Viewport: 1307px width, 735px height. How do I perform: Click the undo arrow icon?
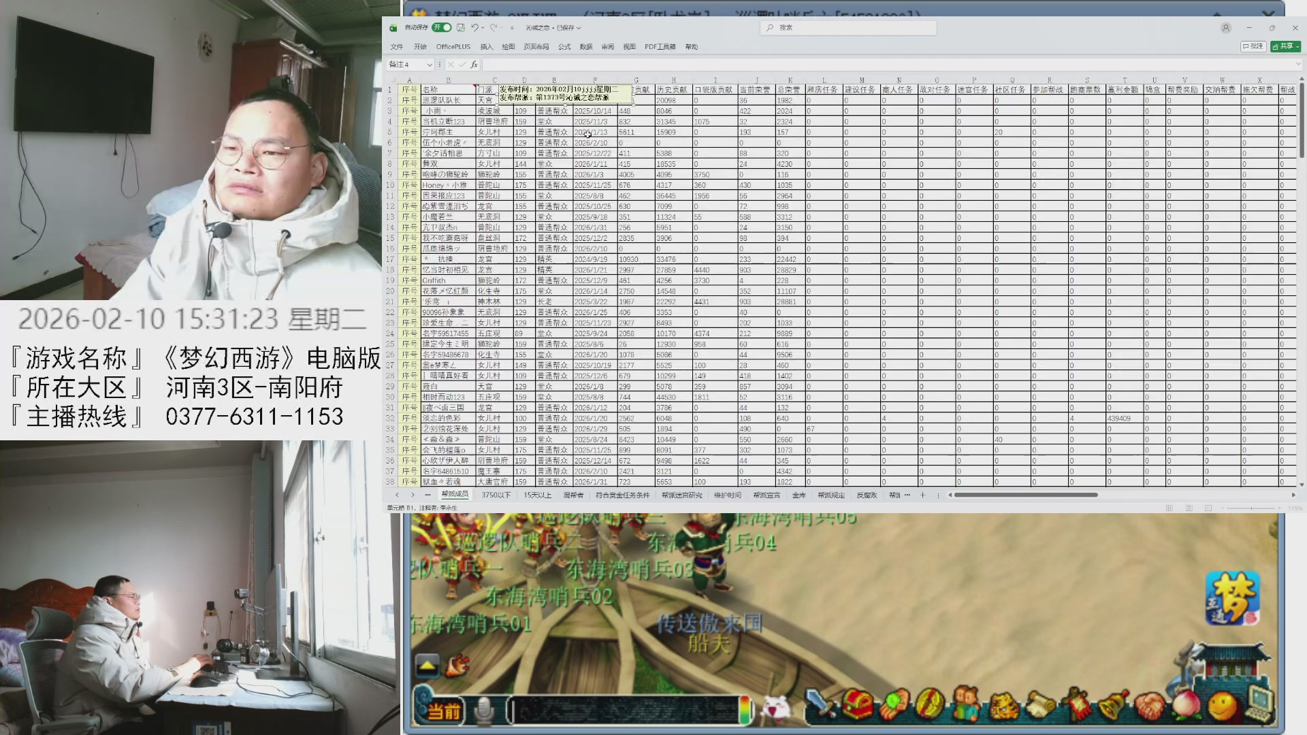(474, 28)
